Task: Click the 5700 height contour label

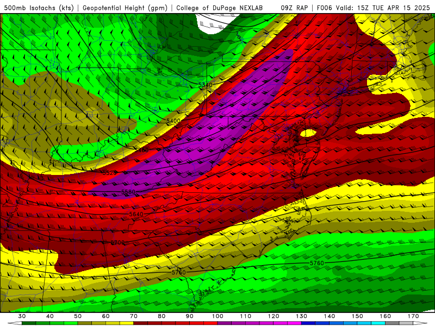Action: (117, 242)
